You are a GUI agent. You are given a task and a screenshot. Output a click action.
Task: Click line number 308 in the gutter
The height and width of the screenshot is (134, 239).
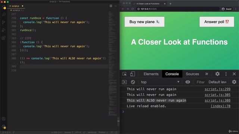click(13, 58)
